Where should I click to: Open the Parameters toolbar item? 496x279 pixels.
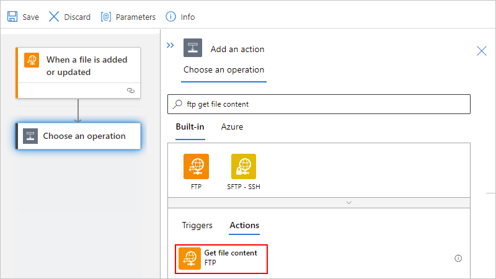coord(105,17)
